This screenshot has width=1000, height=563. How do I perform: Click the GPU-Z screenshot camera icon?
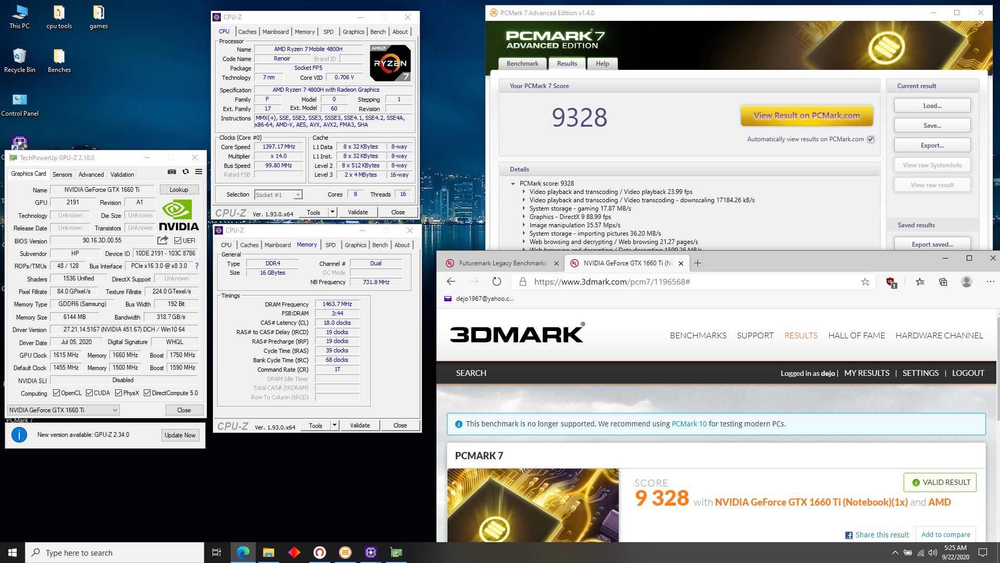pos(171,172)
